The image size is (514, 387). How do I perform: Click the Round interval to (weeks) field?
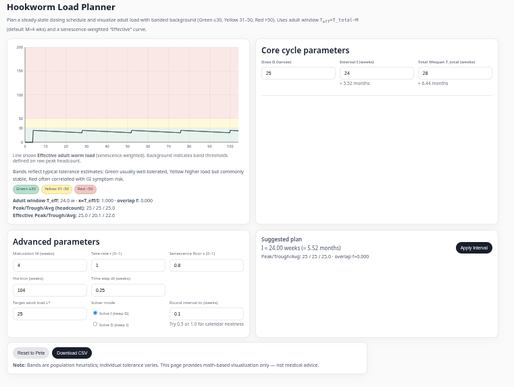206,314
